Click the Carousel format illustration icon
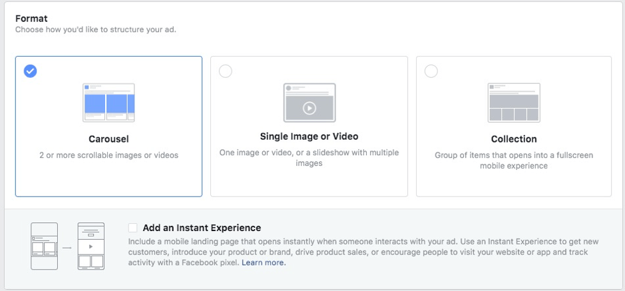The image size is (625, 291). click(x=108, y=103)
